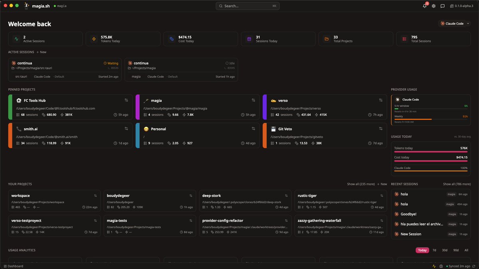Viewport: 479px width, 269px height.
Task: Switch usage filter to All
Action: click(466, 250)
